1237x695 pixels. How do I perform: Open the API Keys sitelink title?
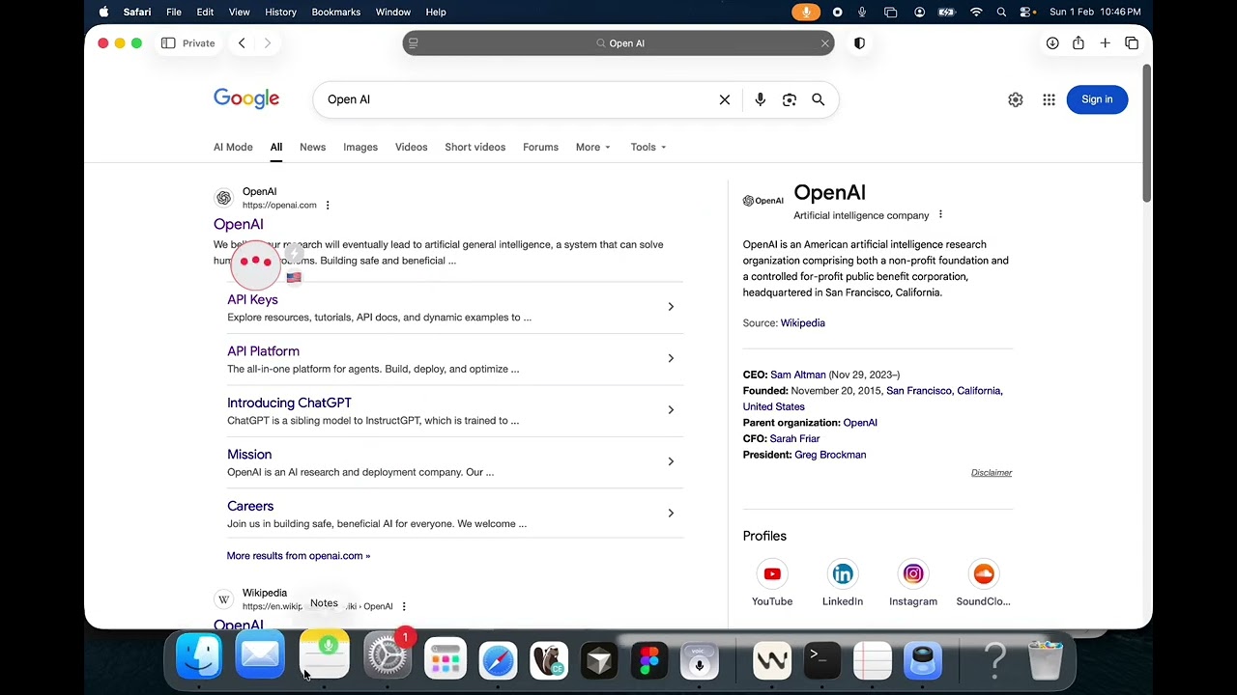click(x=252, y=299)
